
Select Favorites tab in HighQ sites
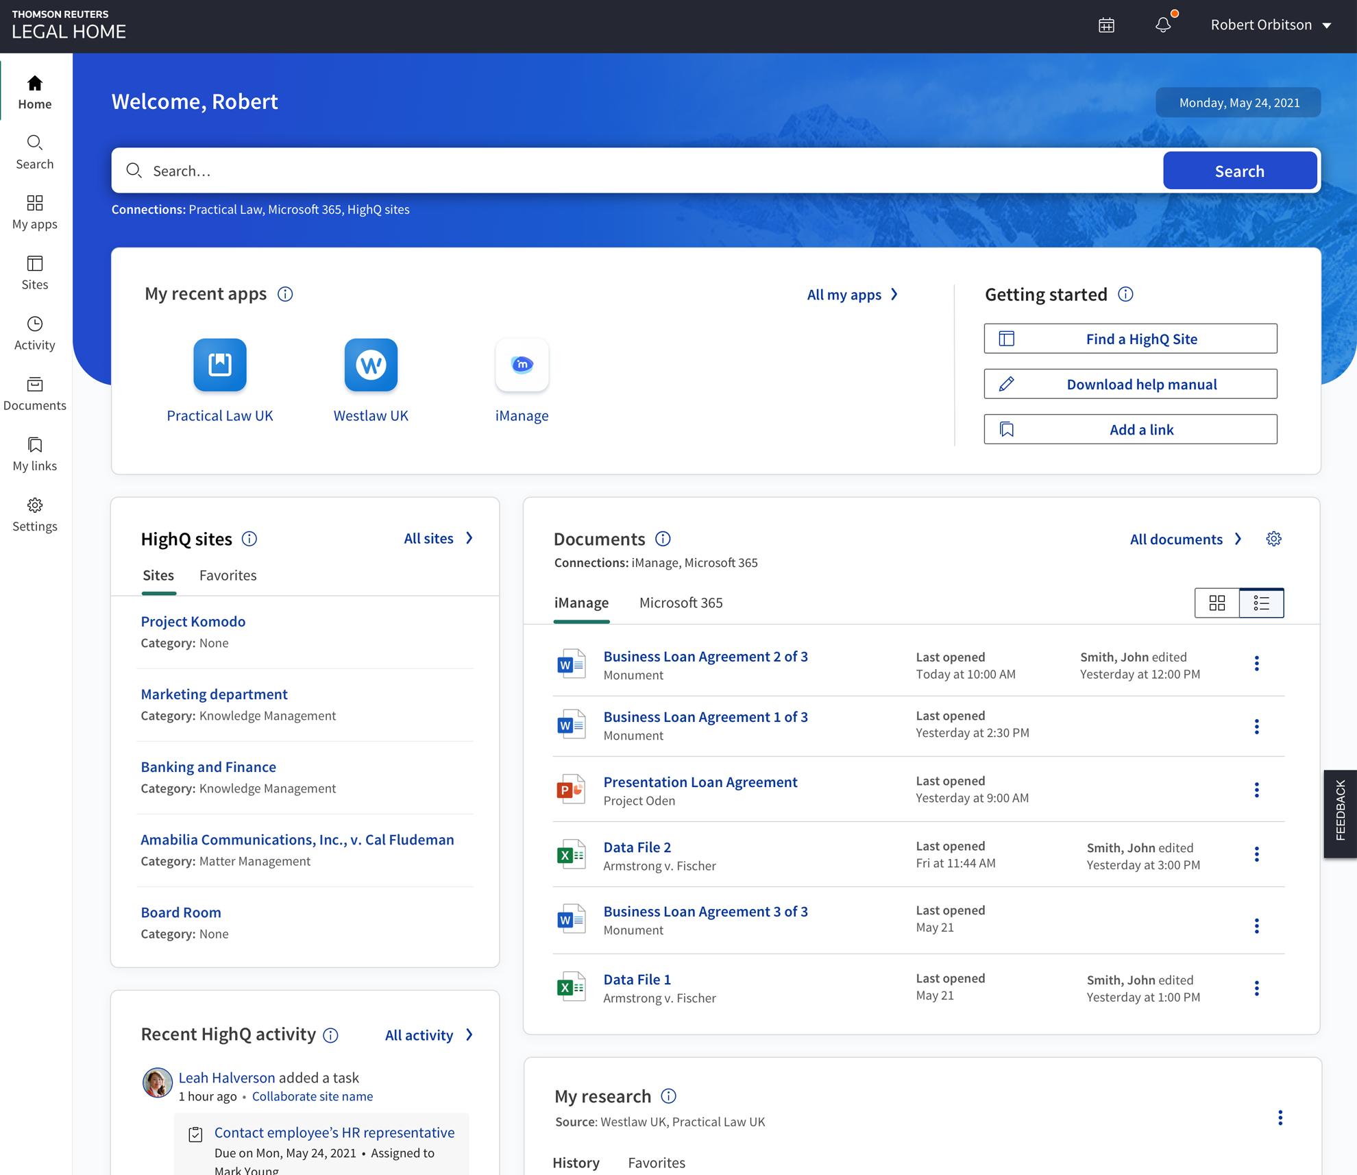(x=228, y=575)
